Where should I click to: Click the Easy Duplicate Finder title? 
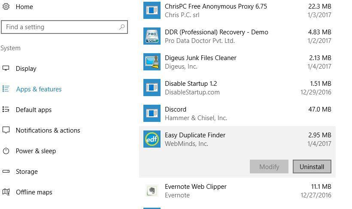click(x=195, y=135)
